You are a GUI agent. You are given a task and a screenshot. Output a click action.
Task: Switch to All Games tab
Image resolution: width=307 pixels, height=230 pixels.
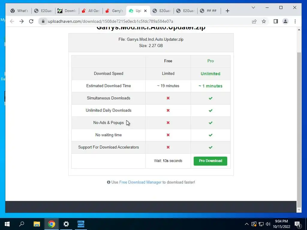(91, 11)
